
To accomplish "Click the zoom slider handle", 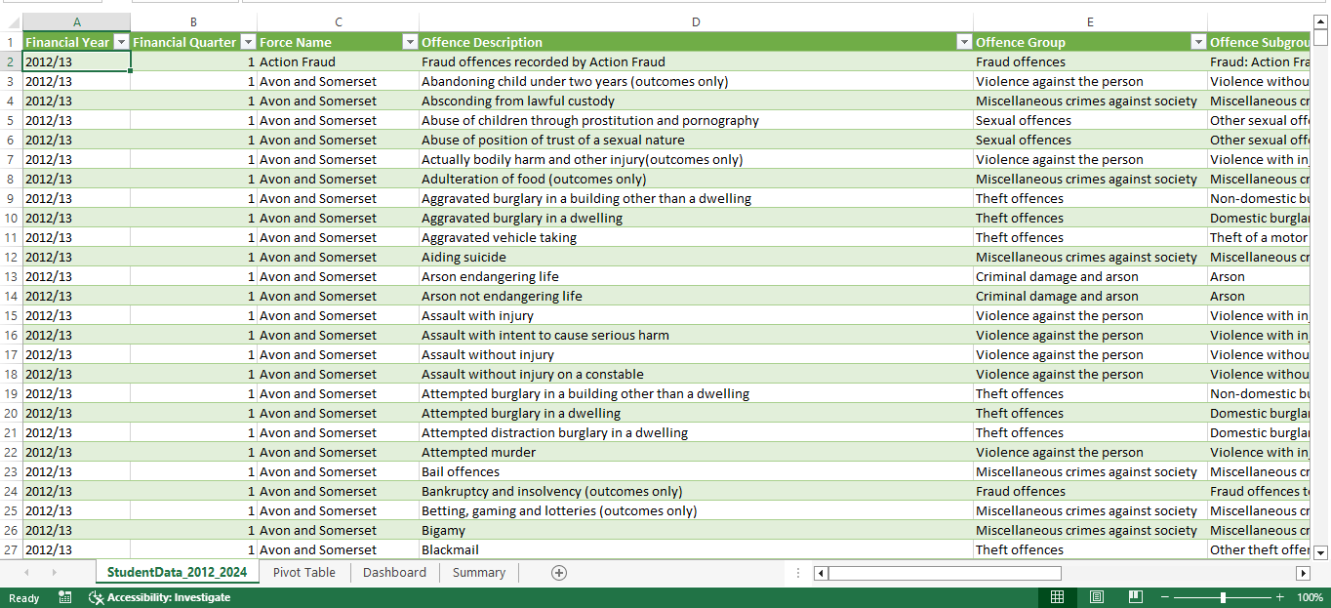I will [1223, 597].
